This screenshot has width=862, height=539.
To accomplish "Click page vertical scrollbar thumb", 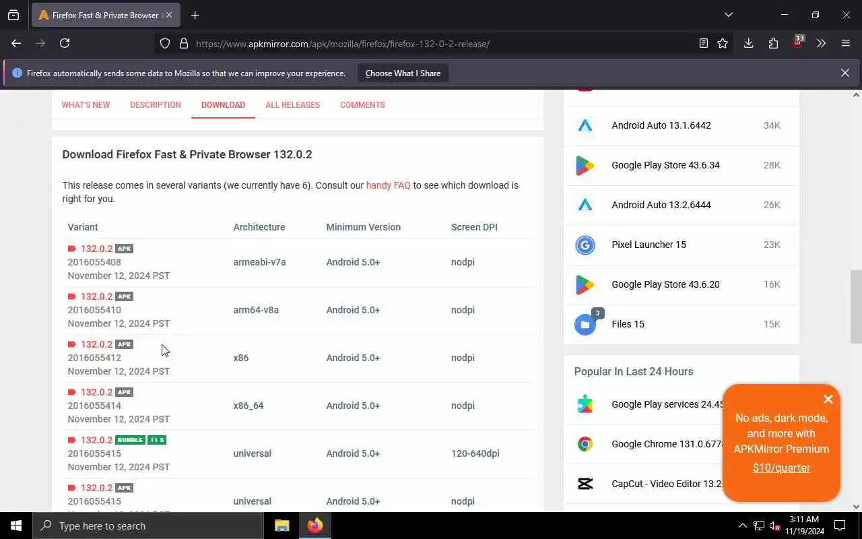I will [856, 307].
